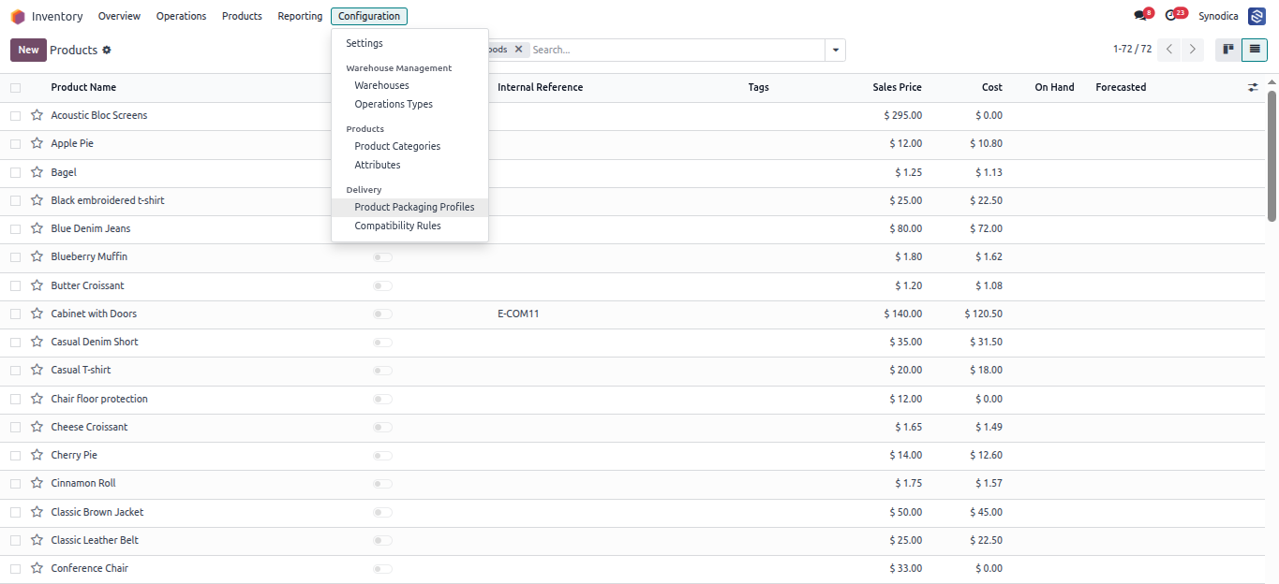Open the Reporting menu
1279x584 pixels.
(300, 16)
